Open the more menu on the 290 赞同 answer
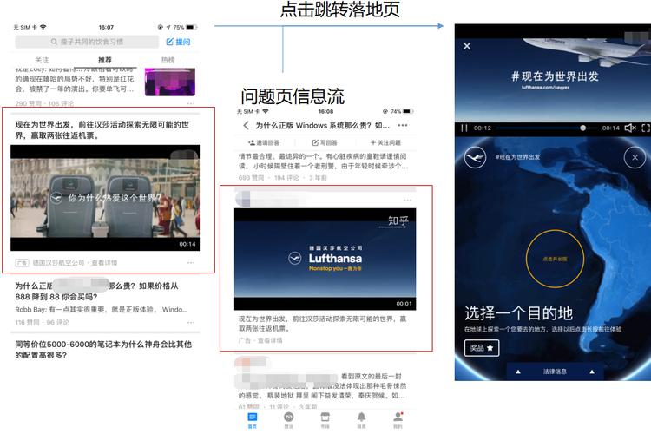Image resolution: width=651 pixels, height=434 pixels. coord(191,103)
